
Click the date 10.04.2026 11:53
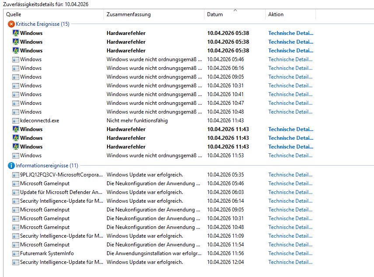[x=225, y=156]
